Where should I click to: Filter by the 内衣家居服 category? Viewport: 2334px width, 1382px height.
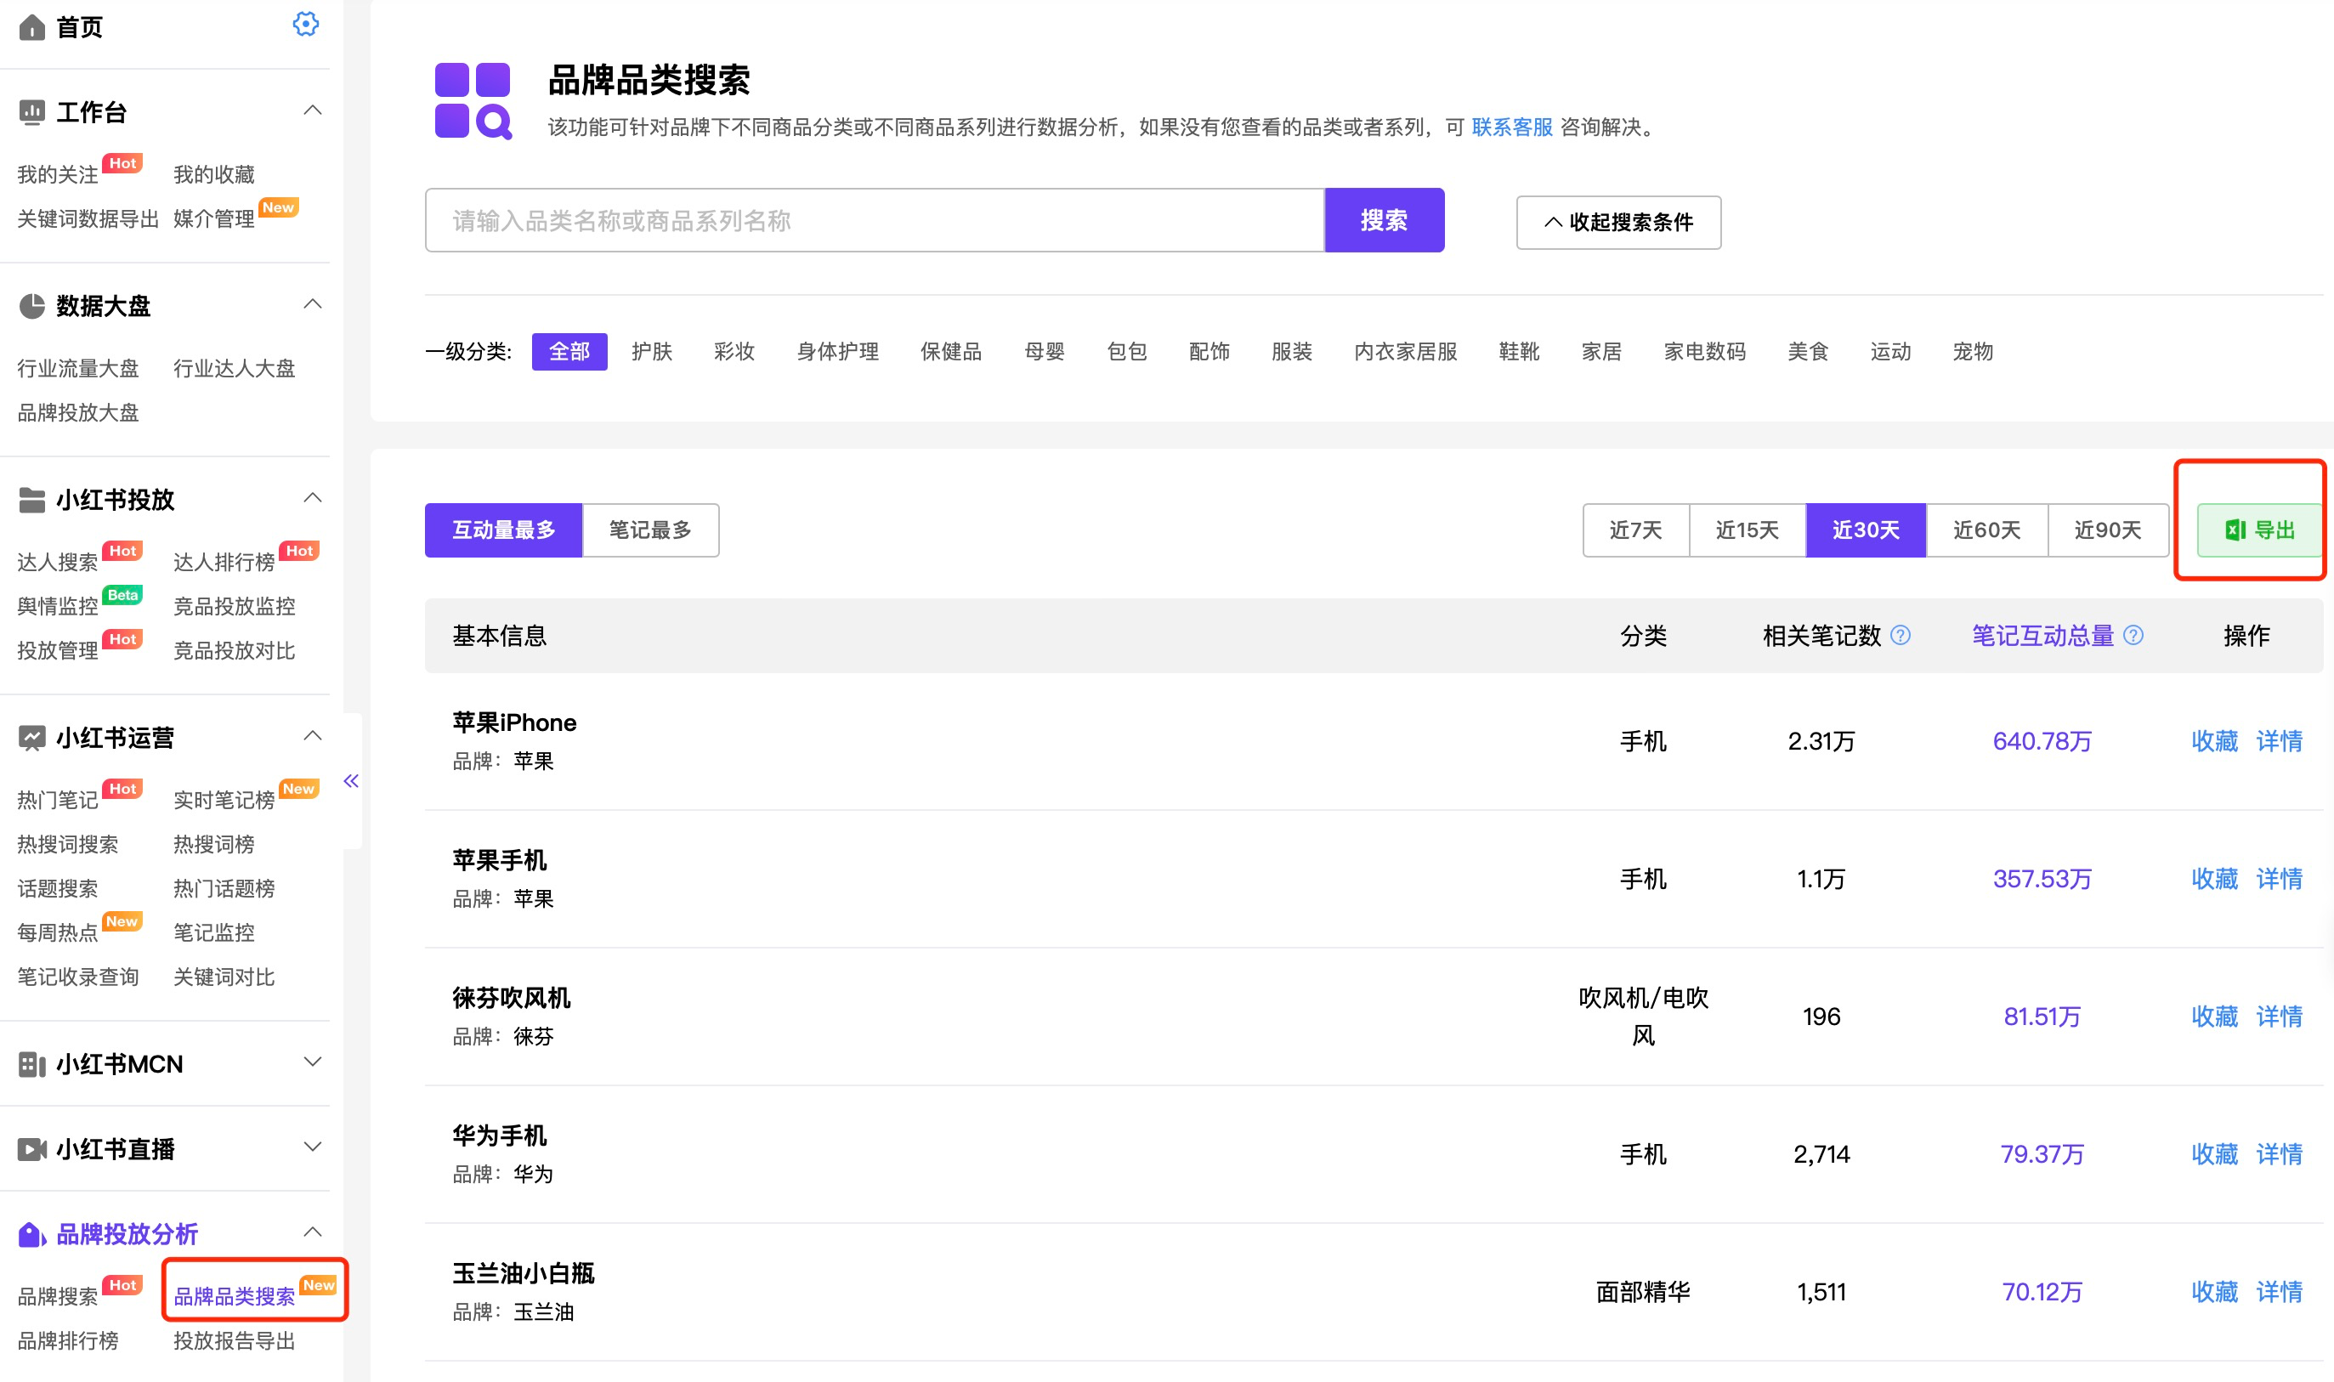point(1406,352)
